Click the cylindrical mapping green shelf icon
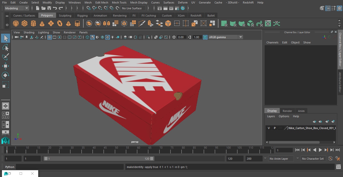This screenshot has width=343, height=177. pos(233,24)
